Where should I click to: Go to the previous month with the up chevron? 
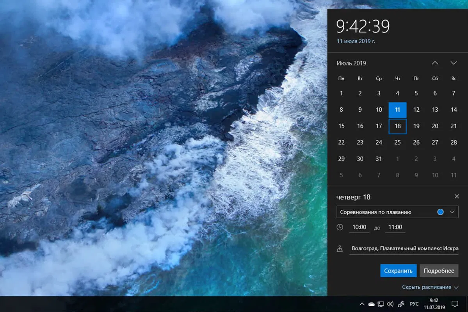point(435,62)
